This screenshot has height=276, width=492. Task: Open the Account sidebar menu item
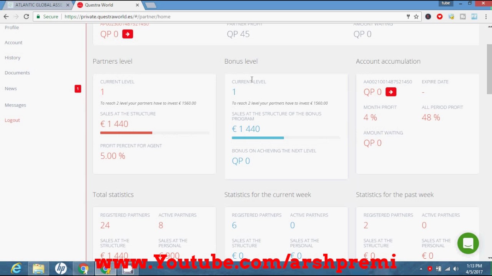click(x=13, y=43)
